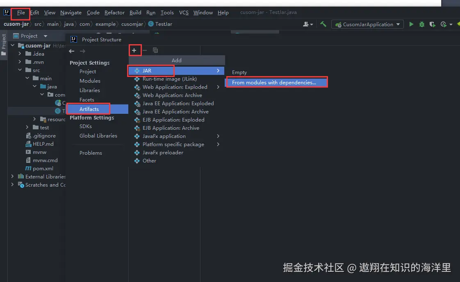Expand External Libraries node
Image resolution: width=460 pixels, height=282 pixels.
(x=12, y=176)
